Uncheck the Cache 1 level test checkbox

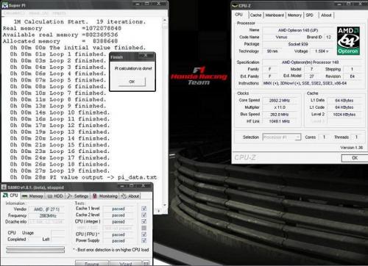(144, 209)
